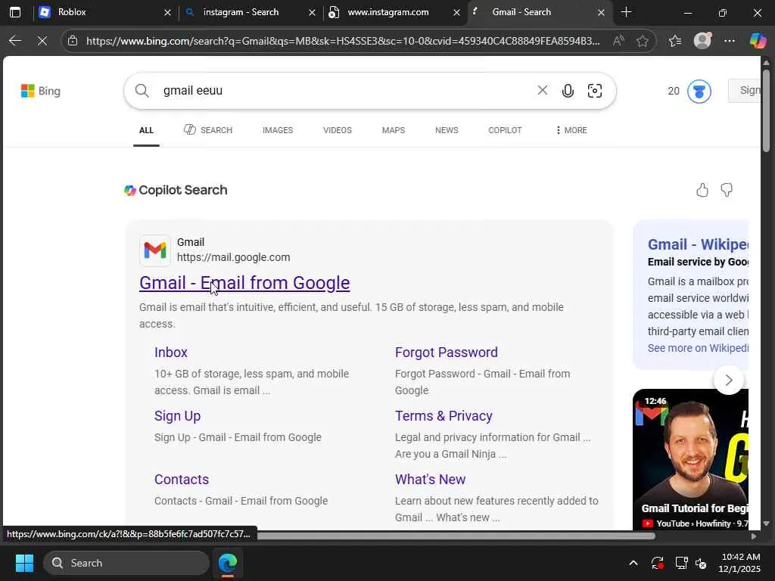Click the https://mail.google.com URL text
Viewport: 775px width, 581px height.
pos(234,257)
